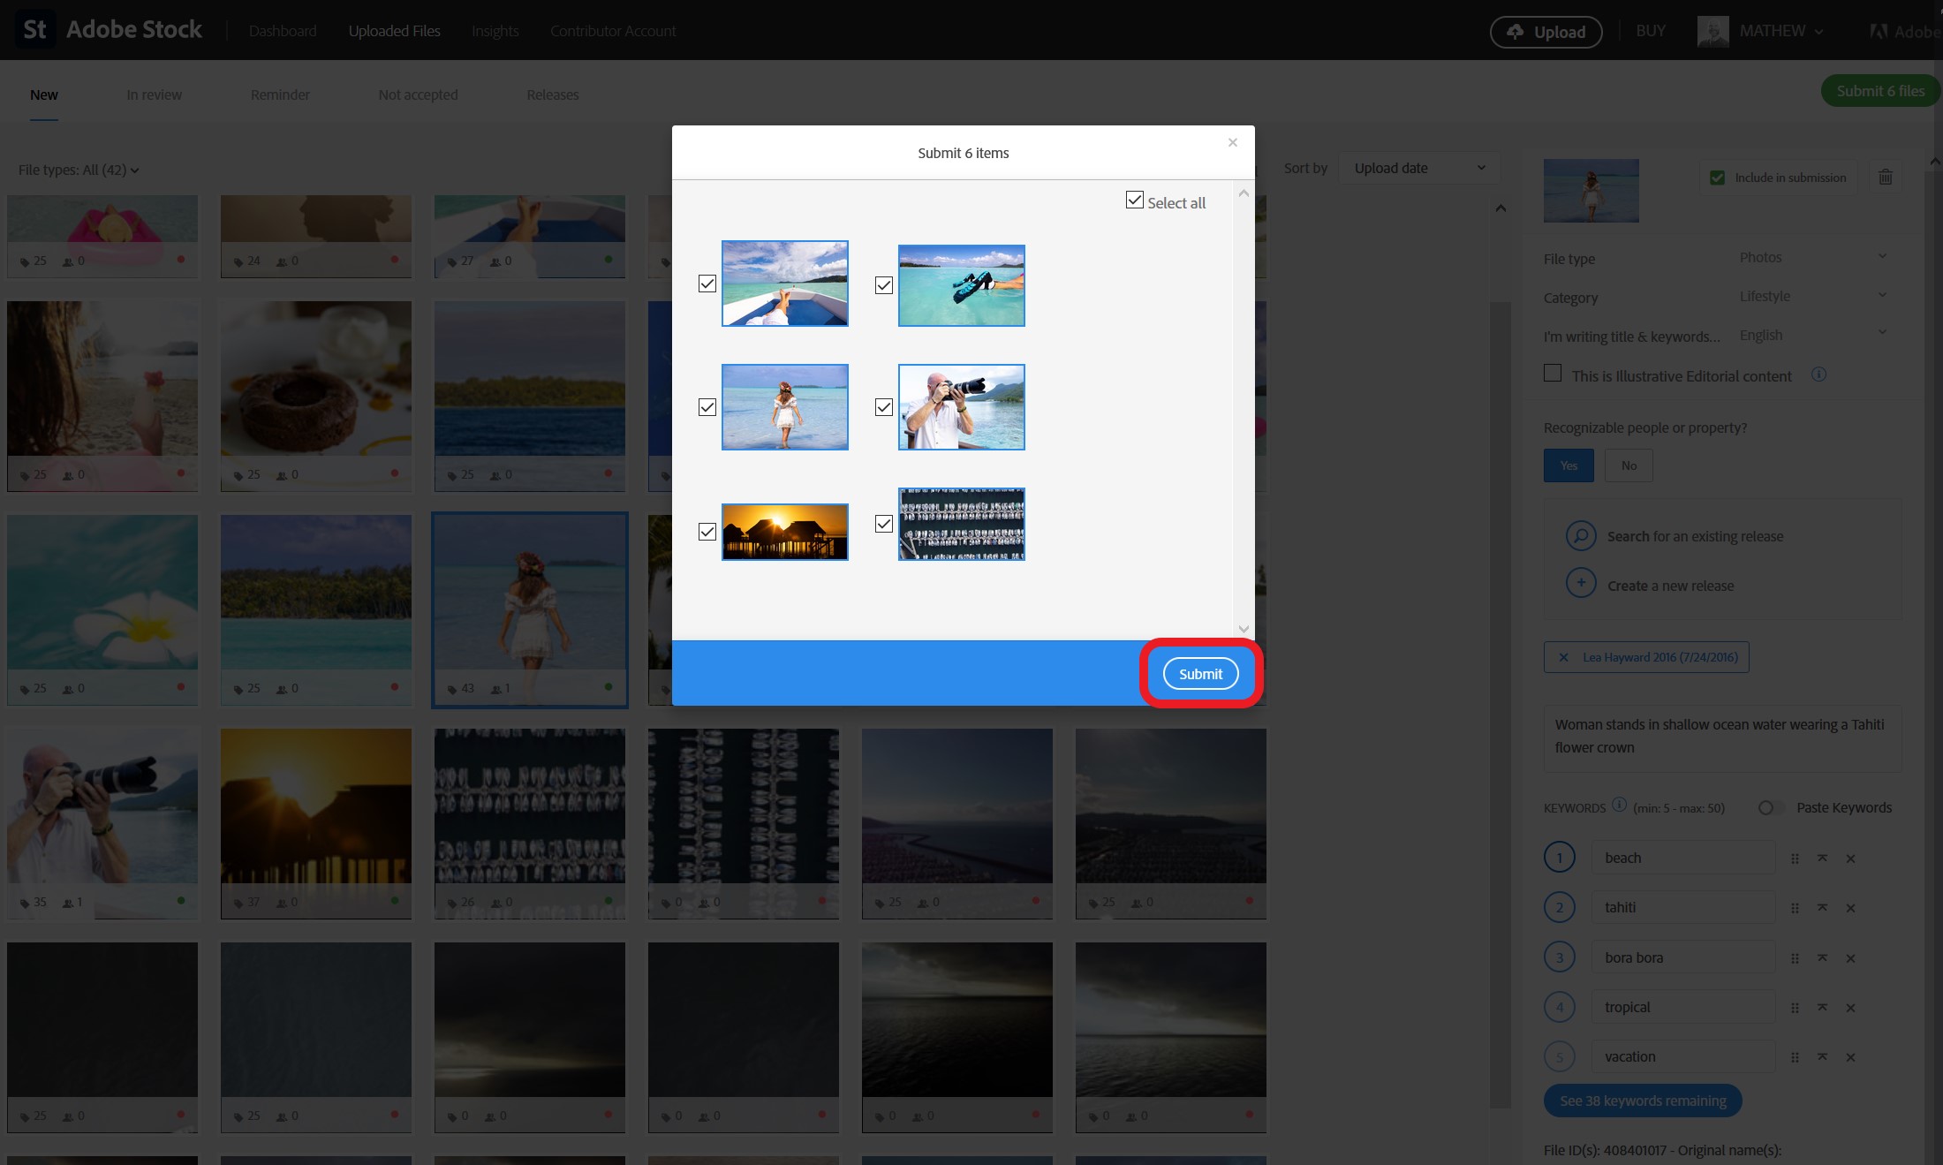Collapse the panel with the up chevron

1501,208
